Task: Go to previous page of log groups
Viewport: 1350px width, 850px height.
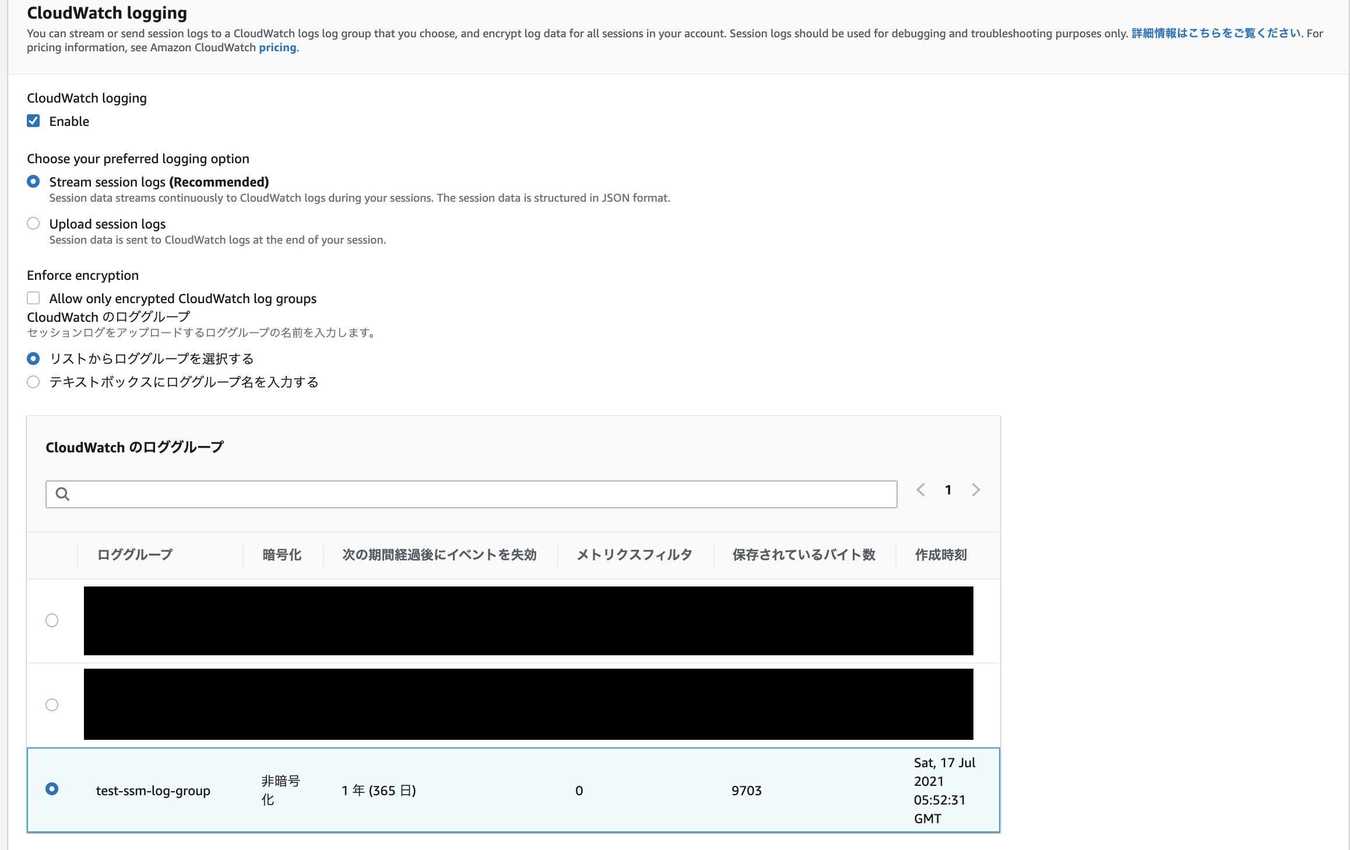Action: coord(921,490)
